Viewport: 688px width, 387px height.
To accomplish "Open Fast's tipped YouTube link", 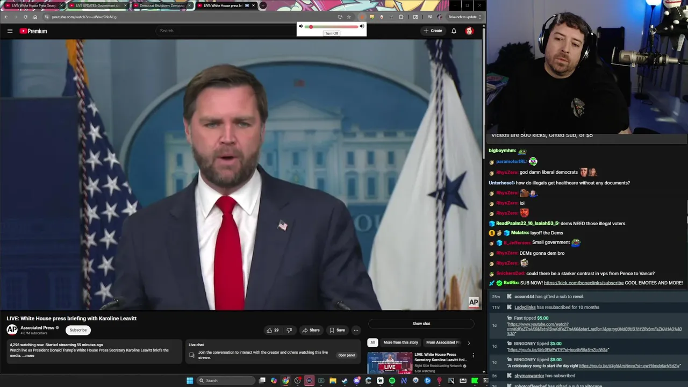I will click(x=594, y=329).
